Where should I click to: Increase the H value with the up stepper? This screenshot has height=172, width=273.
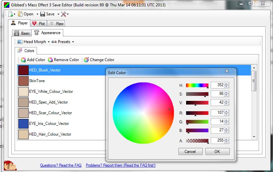(226, 83)
